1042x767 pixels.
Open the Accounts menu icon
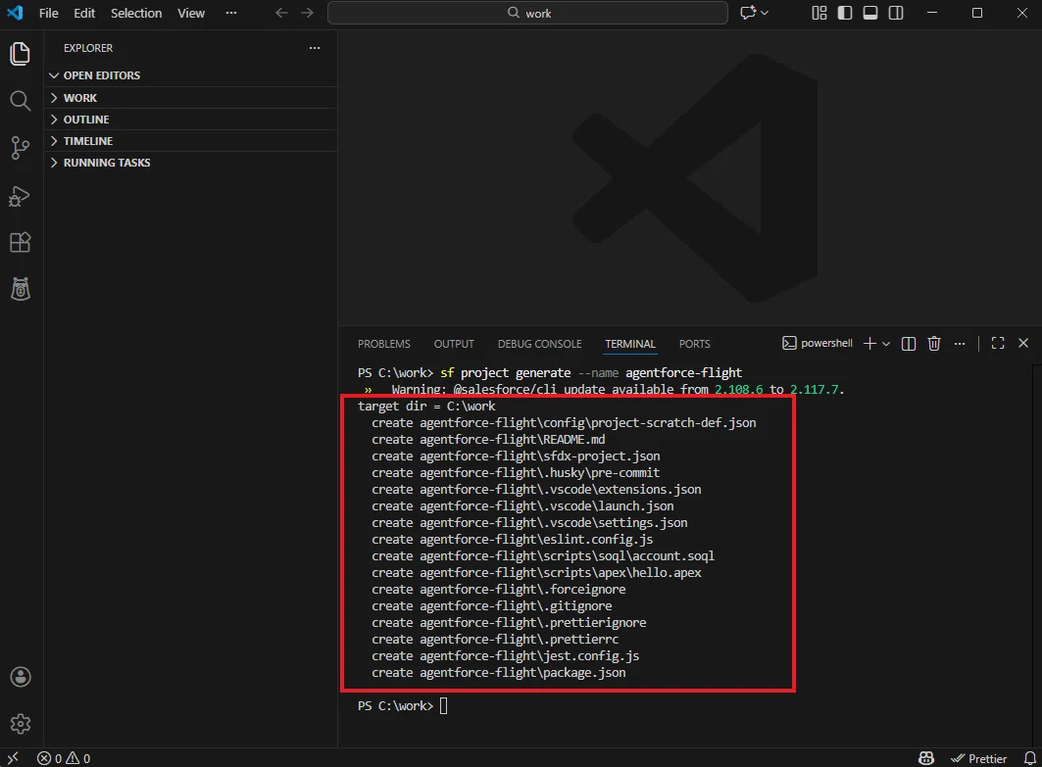[21, 677]
